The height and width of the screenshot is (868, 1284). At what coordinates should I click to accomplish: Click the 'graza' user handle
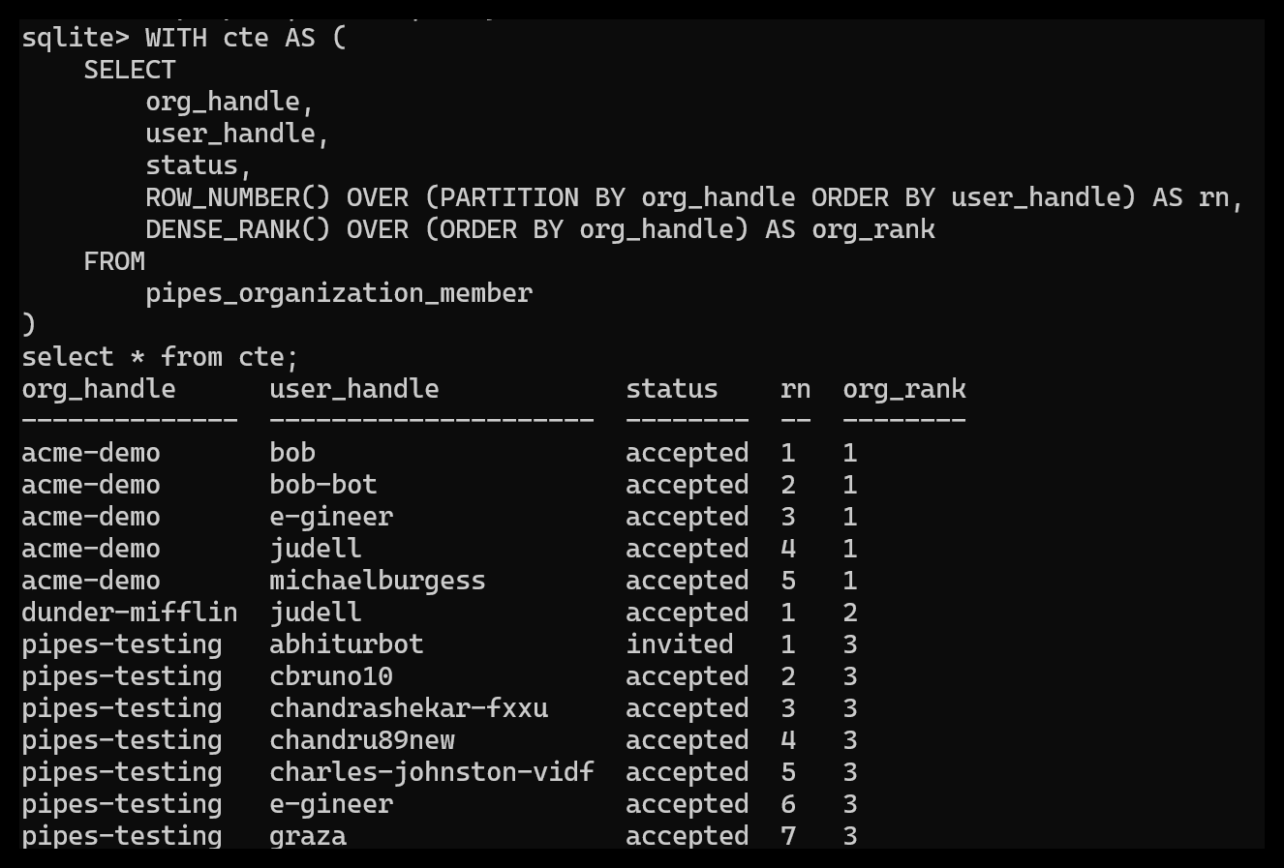(x=308, y=836)
